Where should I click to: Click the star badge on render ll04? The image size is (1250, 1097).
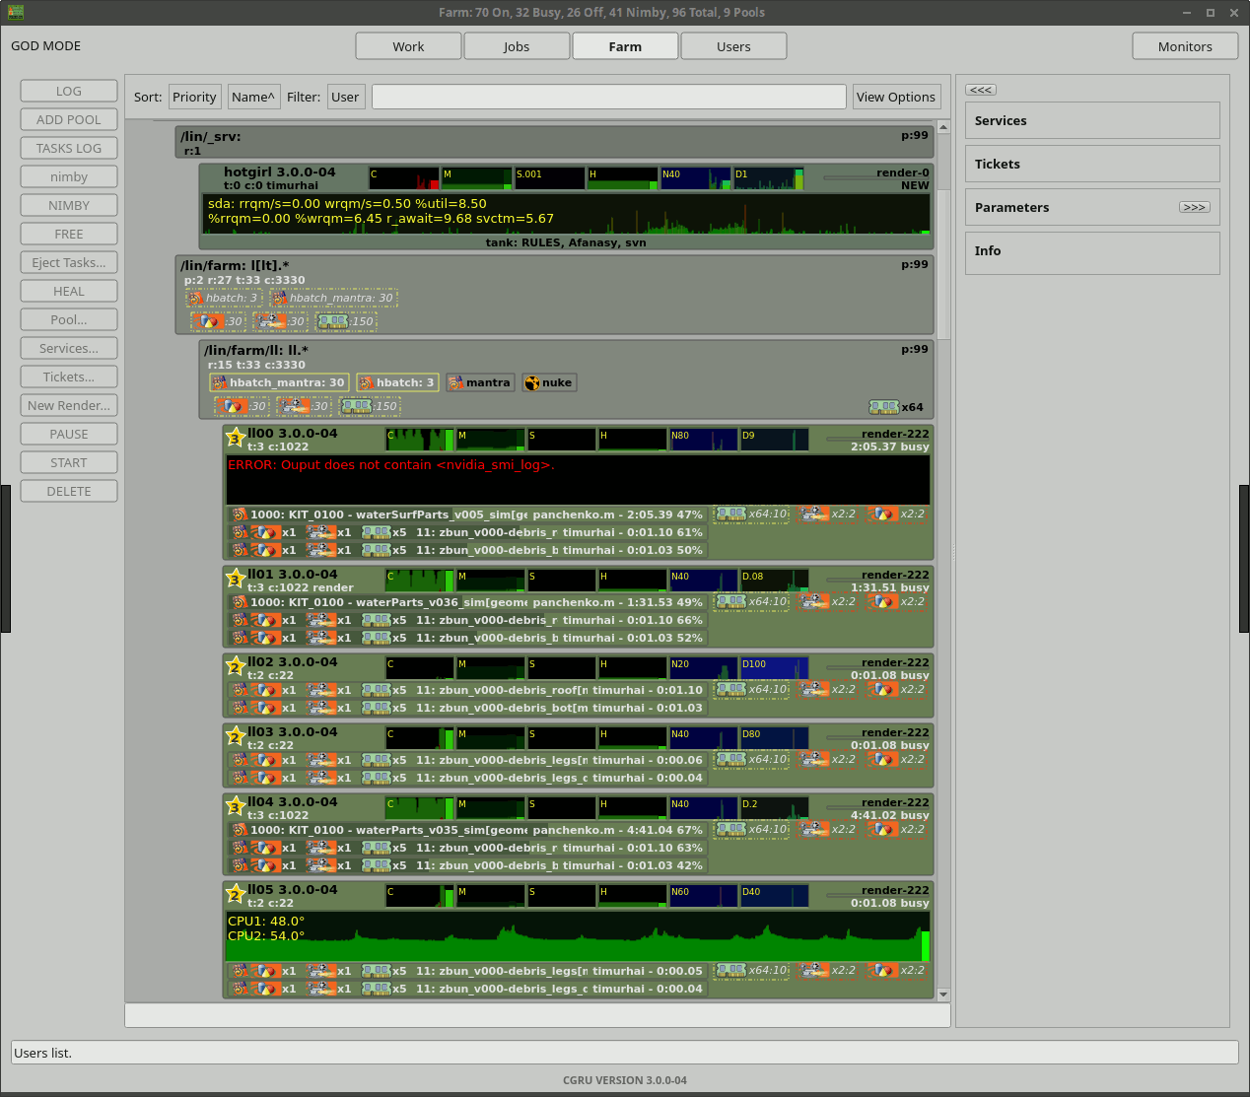pyautogui.click(x=236, y=807)
